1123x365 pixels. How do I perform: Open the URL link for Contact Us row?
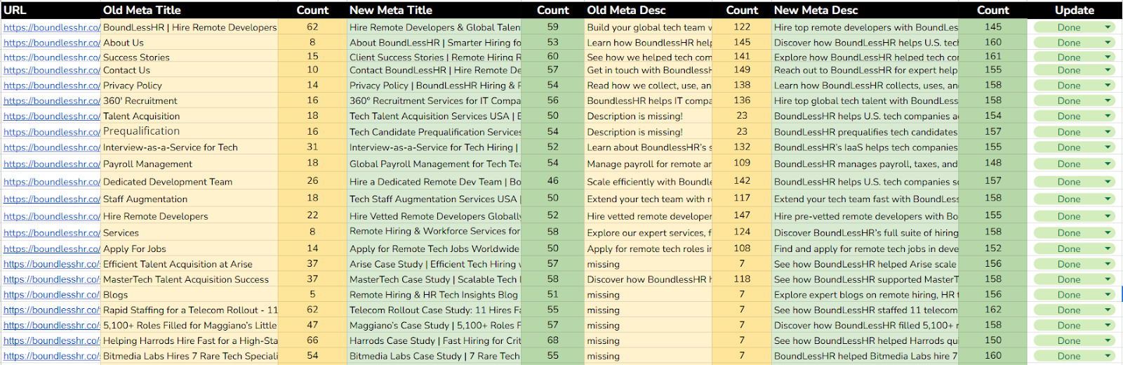pyautogui.click(x=52, y=70)
